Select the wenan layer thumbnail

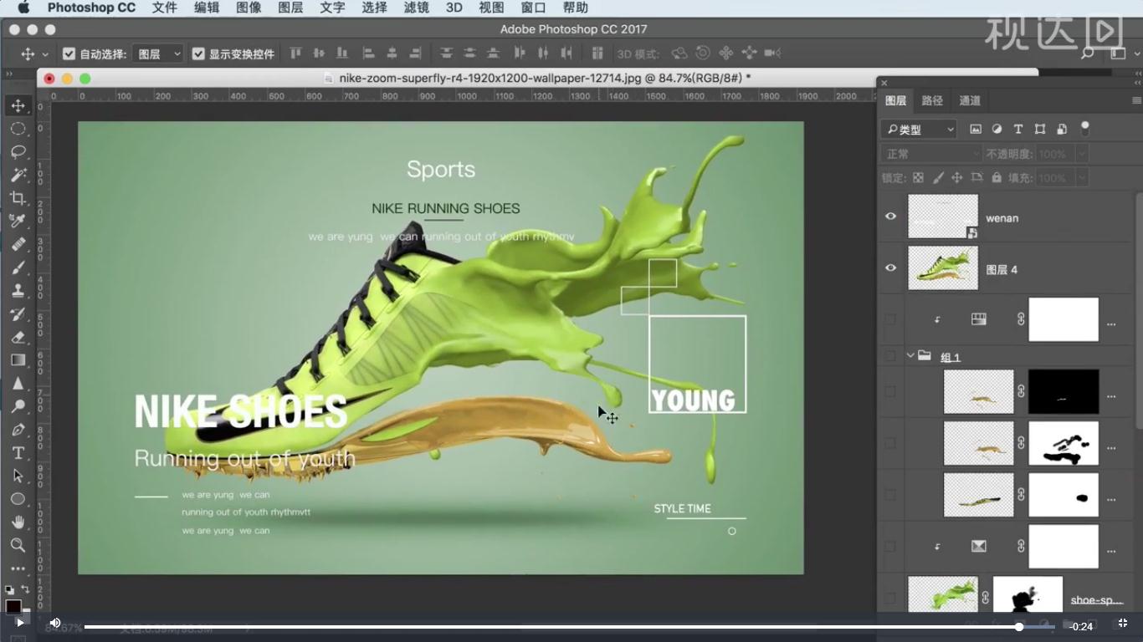tap(943, 217)
